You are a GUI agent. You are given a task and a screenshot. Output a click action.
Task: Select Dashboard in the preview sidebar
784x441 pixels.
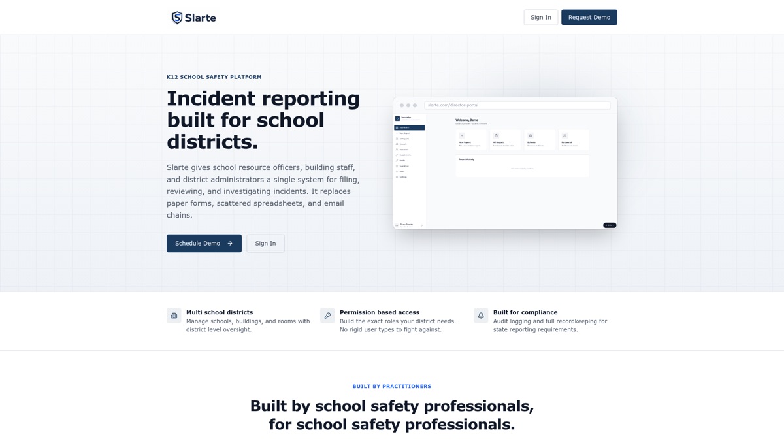pyautogui.click(x=410, y=127)
